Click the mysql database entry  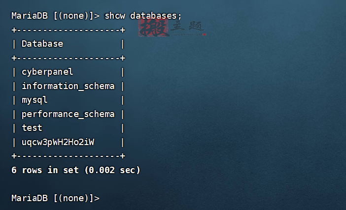coord(35,100)
